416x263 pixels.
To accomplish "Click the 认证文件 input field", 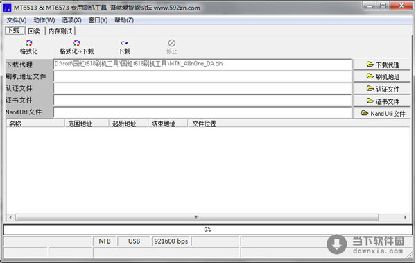I will coord(202,88).
